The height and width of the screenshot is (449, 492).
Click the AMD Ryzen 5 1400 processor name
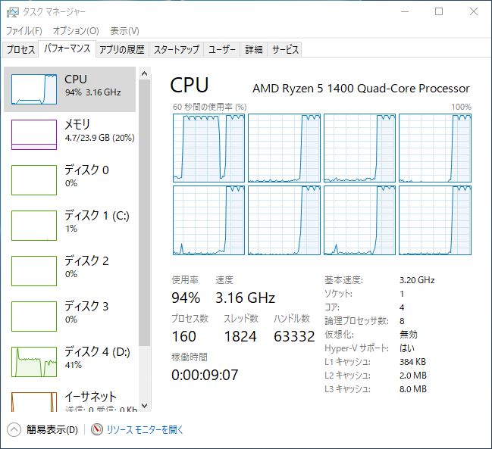pos(361,89)
